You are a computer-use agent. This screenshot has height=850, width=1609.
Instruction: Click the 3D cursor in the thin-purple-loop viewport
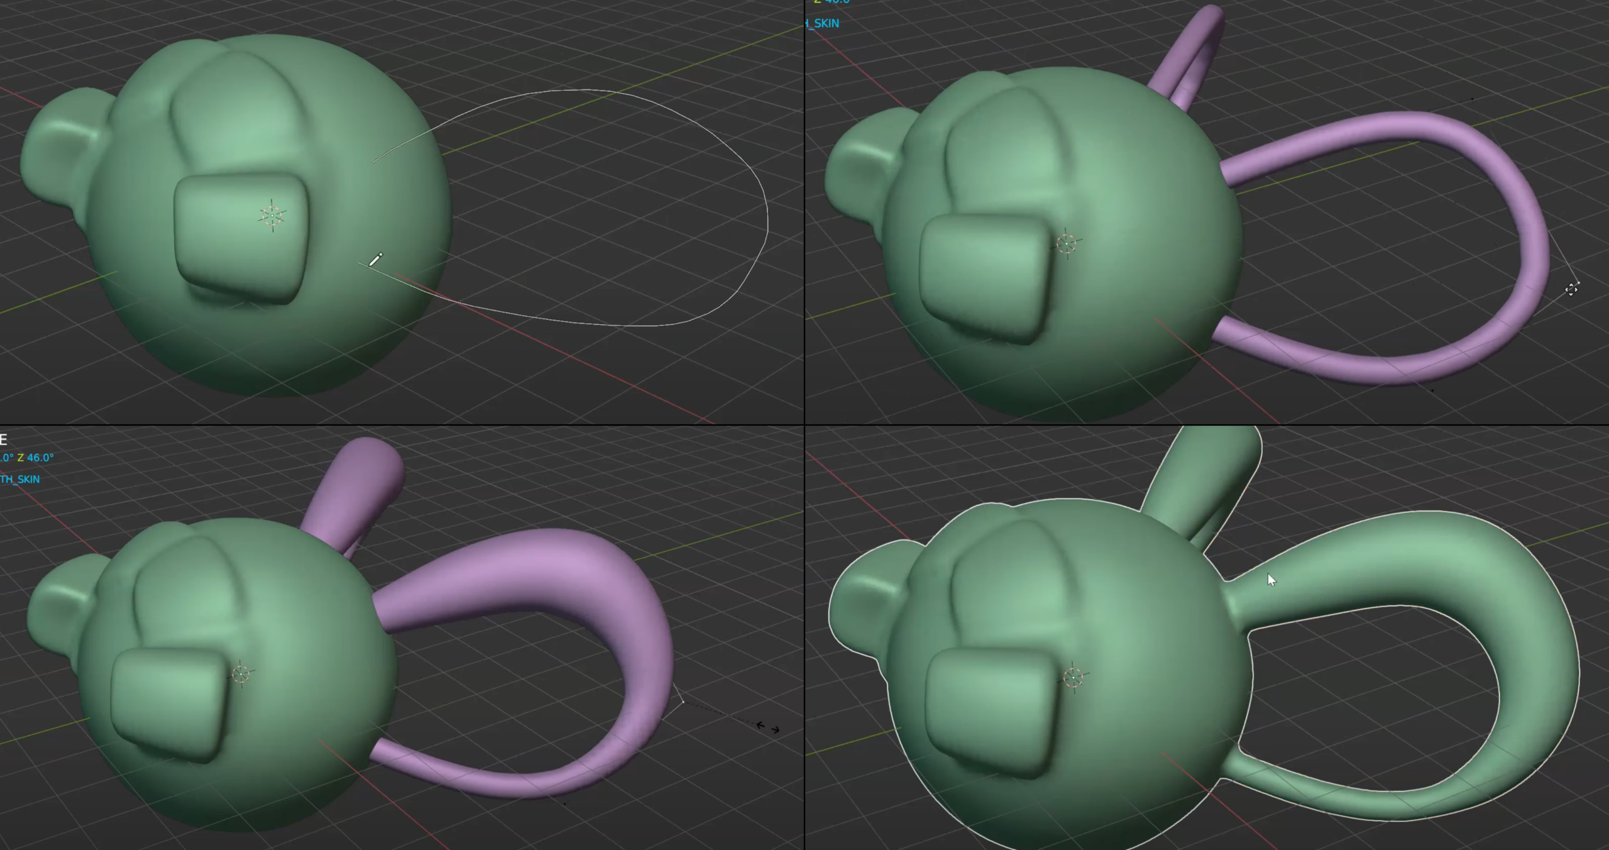(1067, 243)
